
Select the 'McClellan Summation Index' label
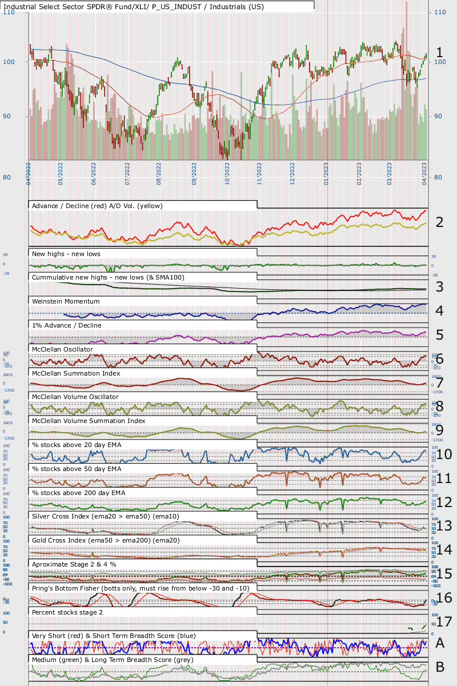pyautogui.click(x=77, y=373)
